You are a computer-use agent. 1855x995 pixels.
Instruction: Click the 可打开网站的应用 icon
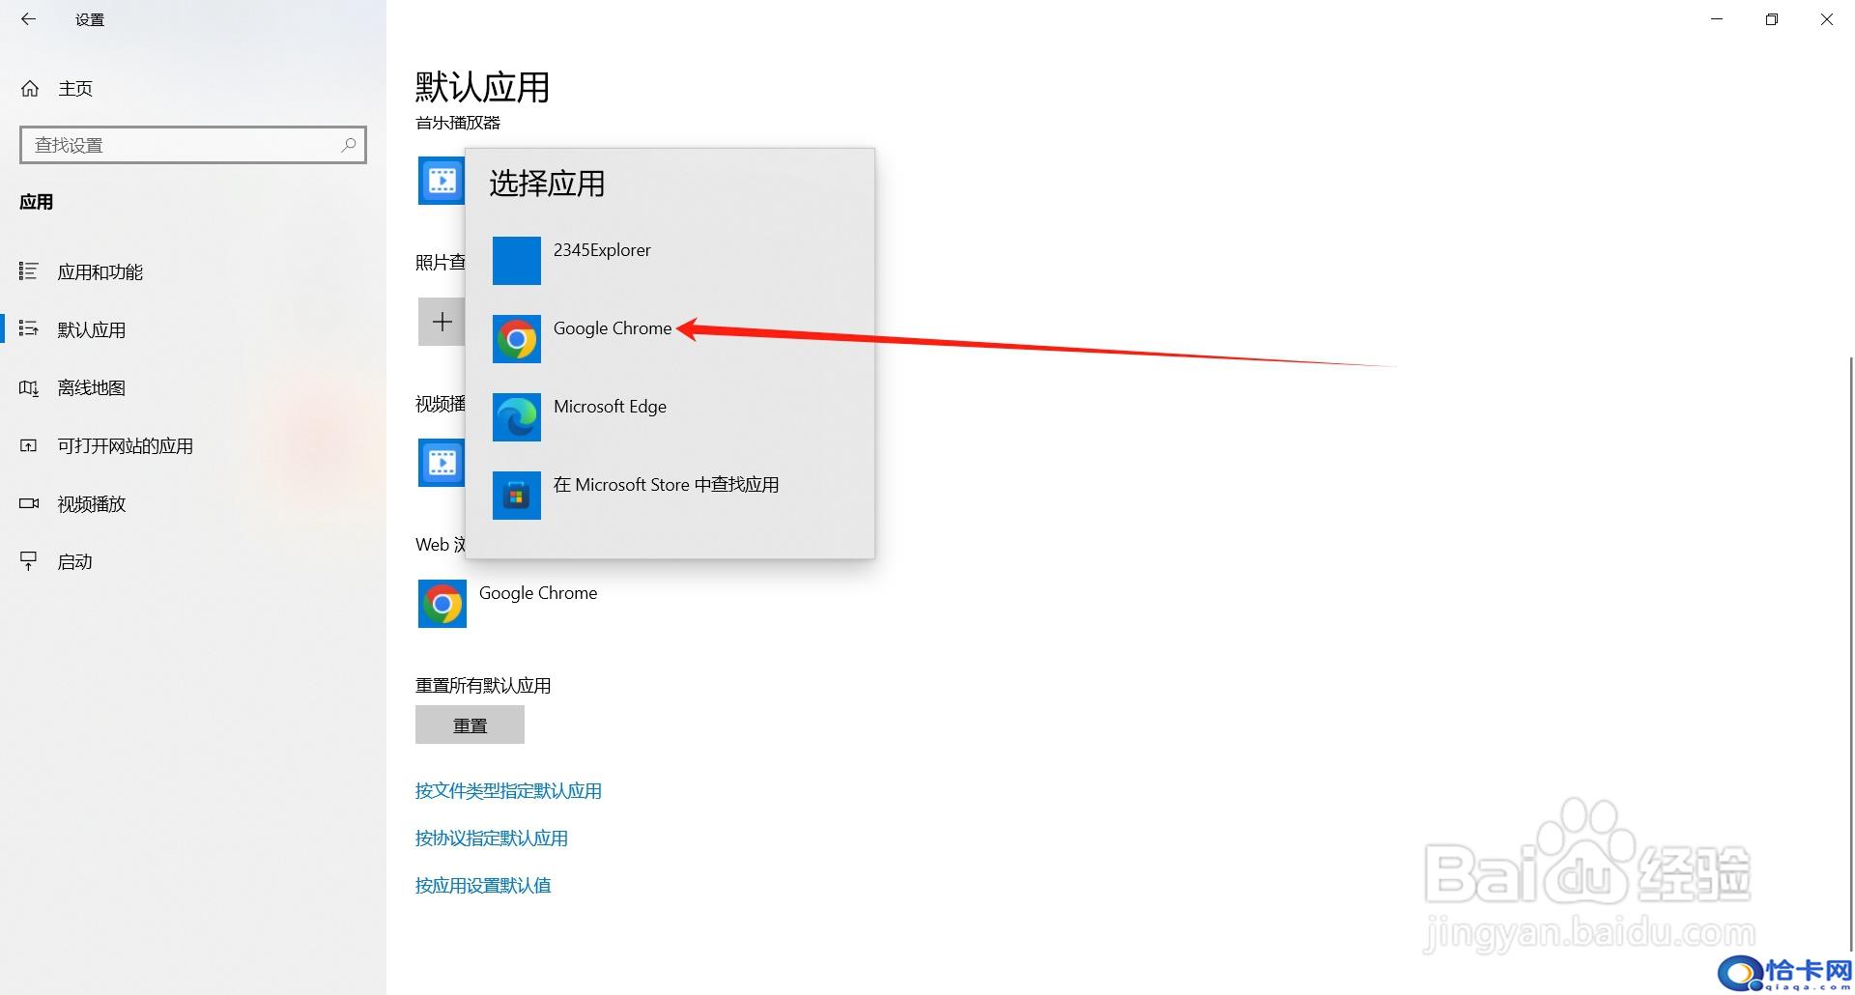(x=29, y=446)
